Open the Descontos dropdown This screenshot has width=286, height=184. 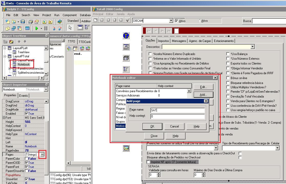click(252, 47)
